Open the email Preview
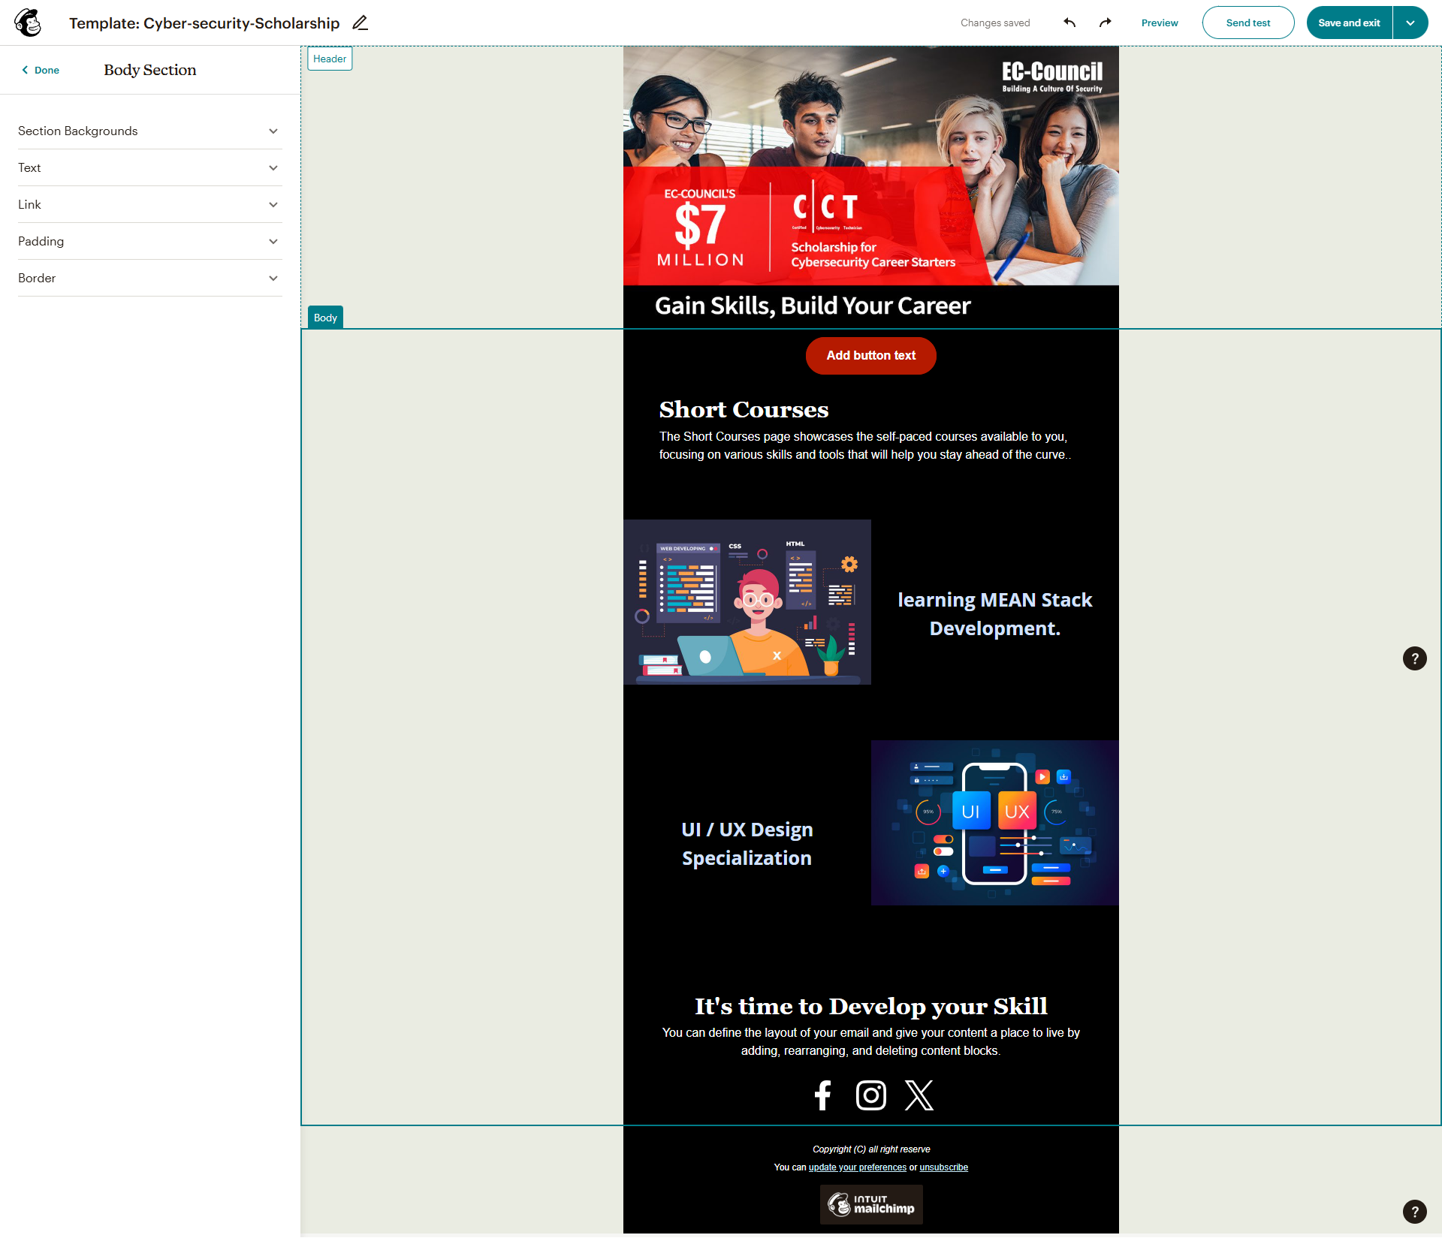This screenshot has width=1442, height=1238. [1159, 23]
